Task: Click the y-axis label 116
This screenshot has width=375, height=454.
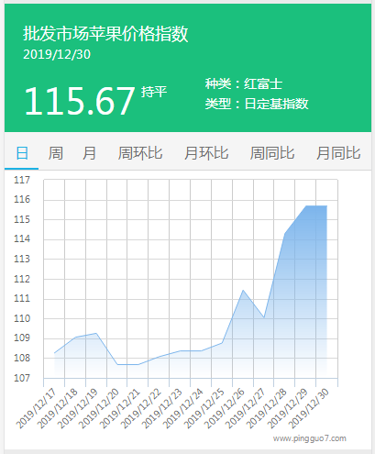Action: tap(22, 199)
